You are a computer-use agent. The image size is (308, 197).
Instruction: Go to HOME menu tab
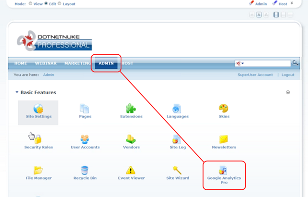click(x=21, y=63)
